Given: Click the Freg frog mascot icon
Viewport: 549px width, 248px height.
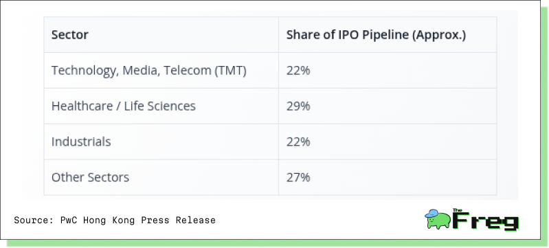Looking at the screenshot, I should (438, 219).
